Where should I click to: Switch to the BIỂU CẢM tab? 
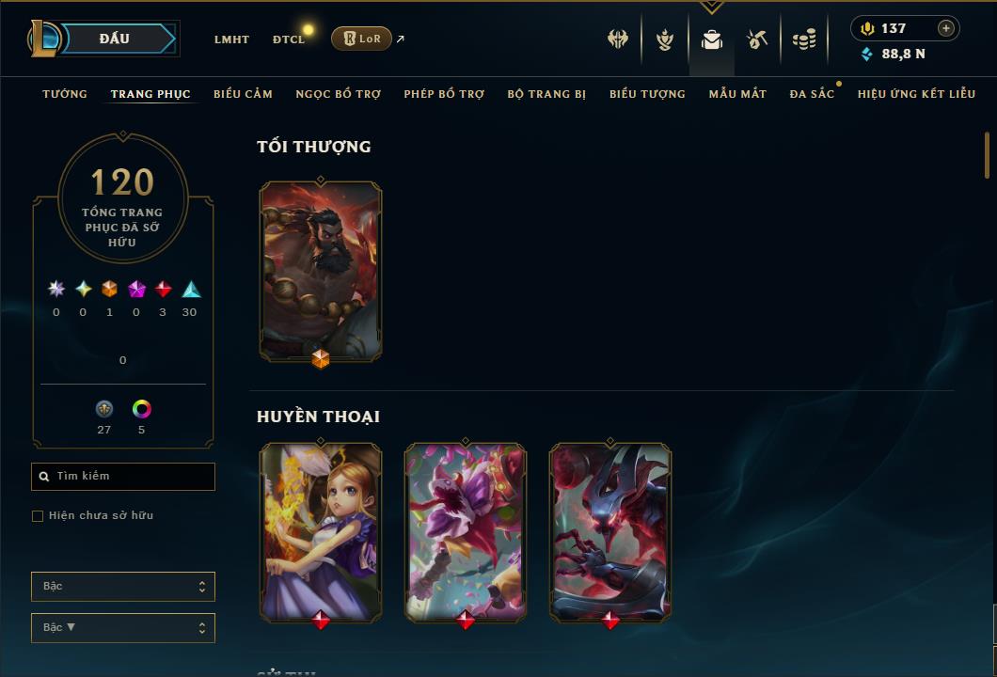pos(243,94)
